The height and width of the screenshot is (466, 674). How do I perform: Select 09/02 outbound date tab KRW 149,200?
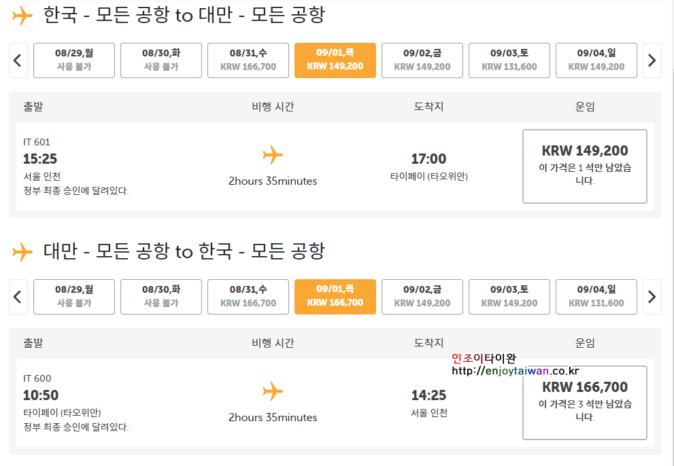click(x=422, y=60)
